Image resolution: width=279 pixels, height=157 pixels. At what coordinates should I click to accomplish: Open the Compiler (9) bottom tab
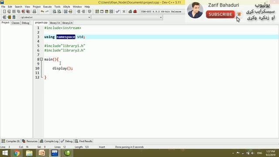click(10, 141)
